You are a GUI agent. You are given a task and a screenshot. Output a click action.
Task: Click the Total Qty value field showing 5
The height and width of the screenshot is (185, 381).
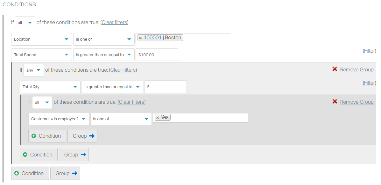click(x=166, y=87)
